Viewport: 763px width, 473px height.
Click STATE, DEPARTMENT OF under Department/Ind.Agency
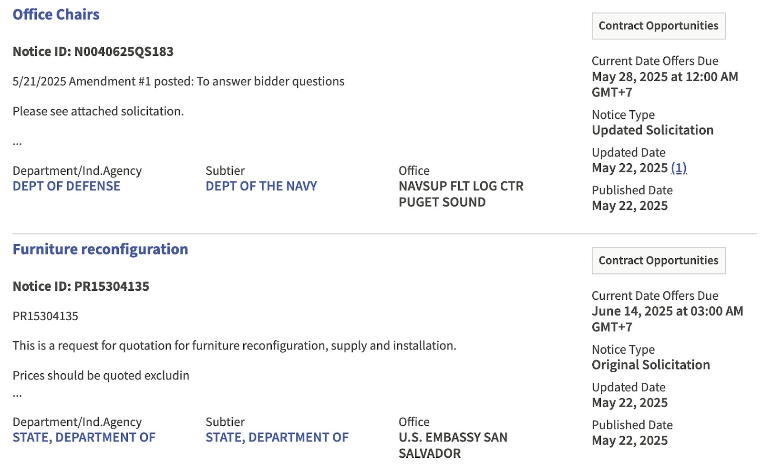pyautogui.click(x=84, y=437)
